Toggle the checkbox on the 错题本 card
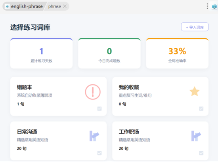 tap(99, 109)
